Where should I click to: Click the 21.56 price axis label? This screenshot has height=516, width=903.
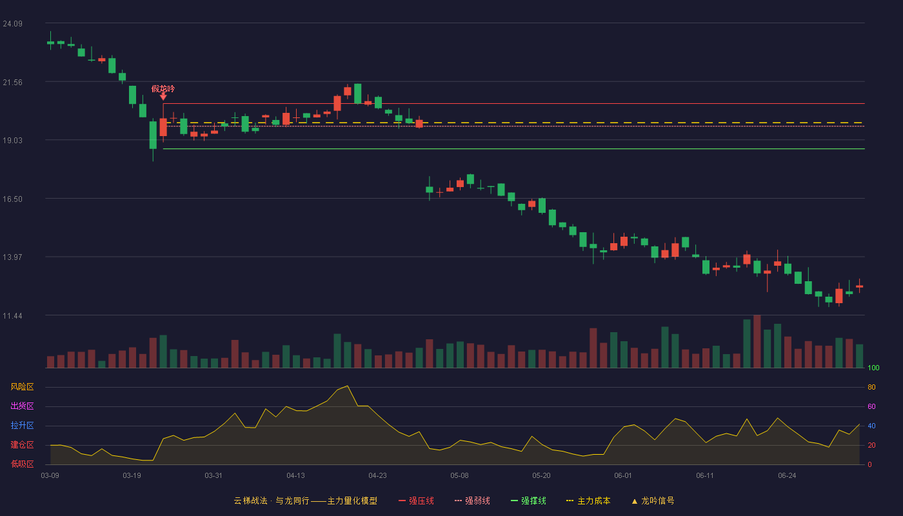tap(13, 83)
